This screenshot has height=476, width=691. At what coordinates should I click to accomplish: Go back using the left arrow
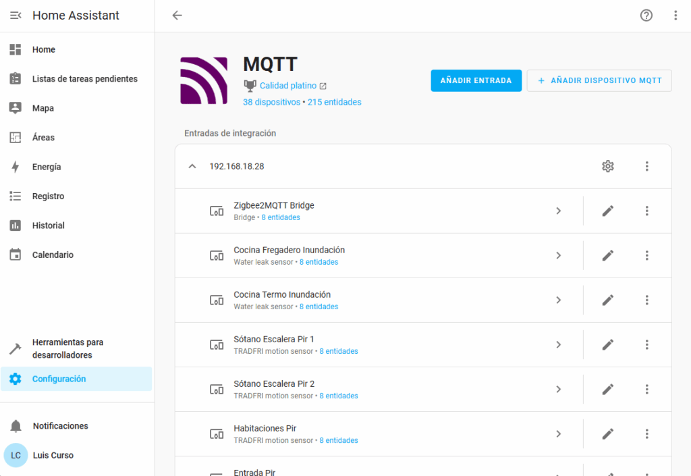[177, 16]
